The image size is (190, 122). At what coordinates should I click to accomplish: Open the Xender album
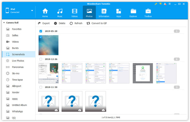click(x=19, y=92)
